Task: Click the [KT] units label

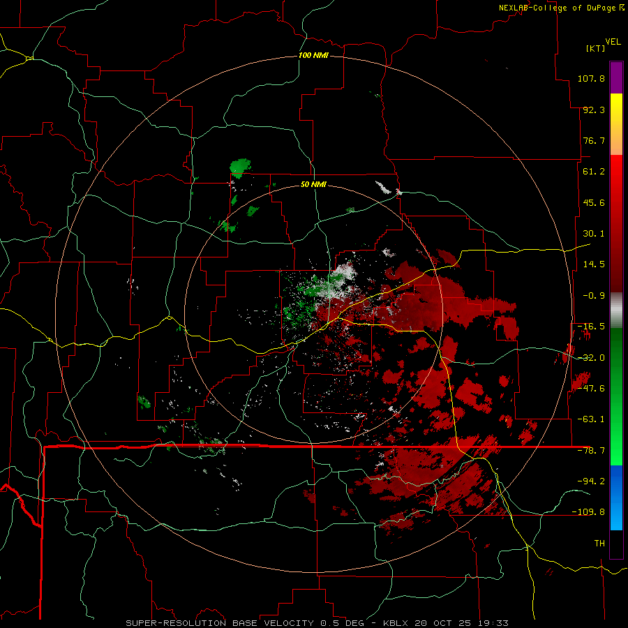Action: 596,48
